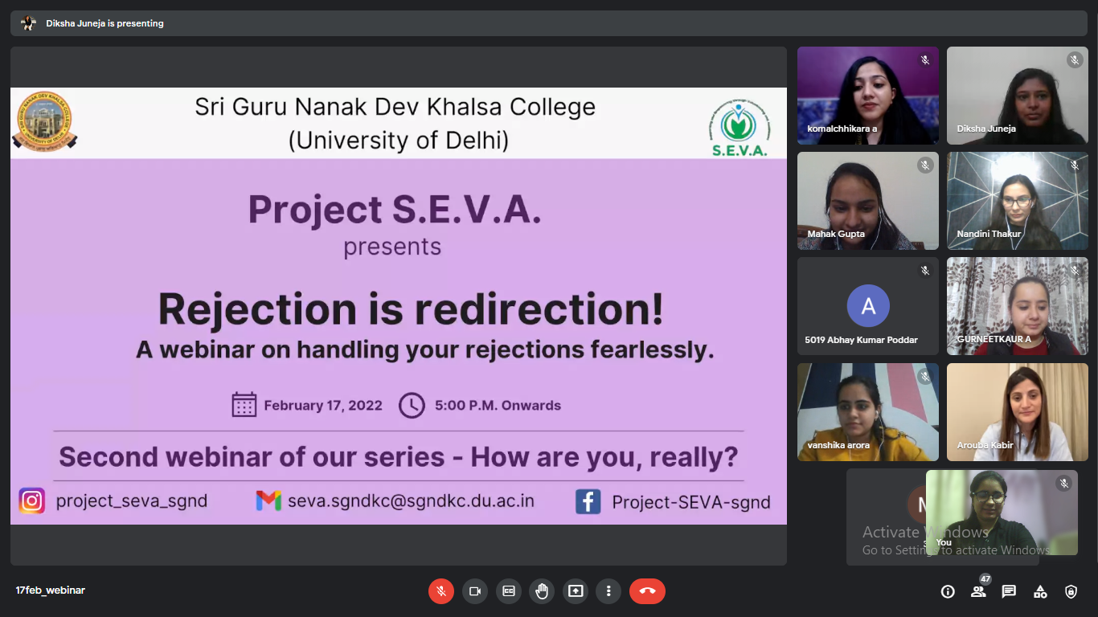Image resolution: width=1098 pixels, height=617 pixels.
Task: Raise your hand in the meeting
Action: (x=542, y=591)
